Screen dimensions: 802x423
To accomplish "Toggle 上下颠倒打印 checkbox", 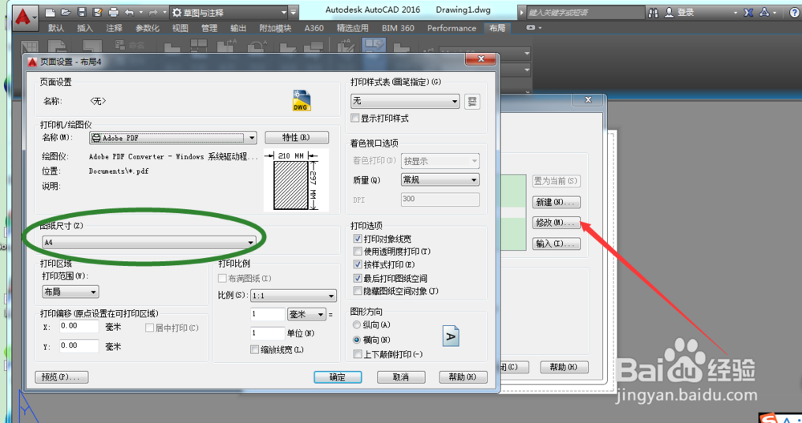I will pos(358,354).
